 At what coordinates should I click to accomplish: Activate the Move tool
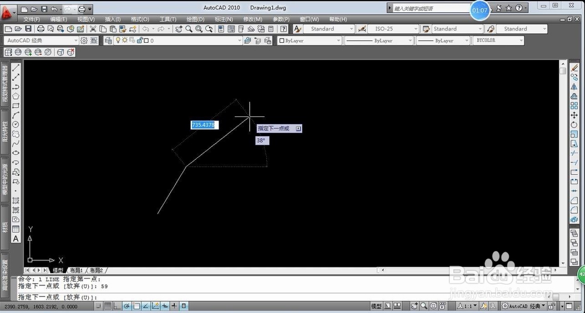point(574,115)
